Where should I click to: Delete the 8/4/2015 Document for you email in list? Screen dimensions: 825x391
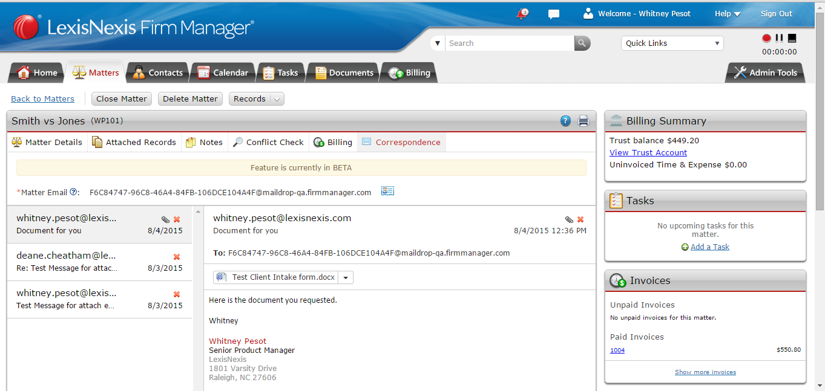click(177, 219)
